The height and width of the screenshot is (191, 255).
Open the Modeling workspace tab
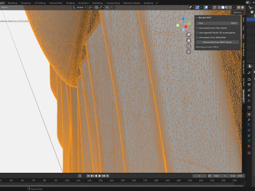[12, 3]
